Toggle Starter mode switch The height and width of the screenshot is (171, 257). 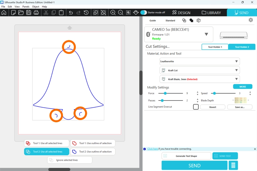coord(144,13)
